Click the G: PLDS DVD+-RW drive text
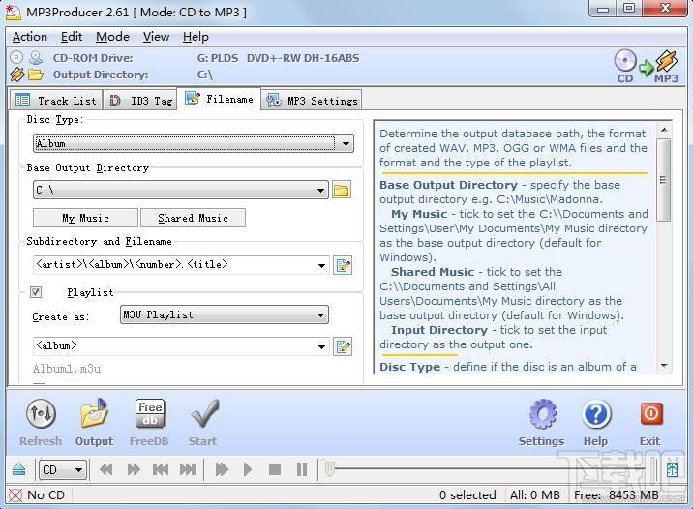693x509 pixels. coord(278,58)
